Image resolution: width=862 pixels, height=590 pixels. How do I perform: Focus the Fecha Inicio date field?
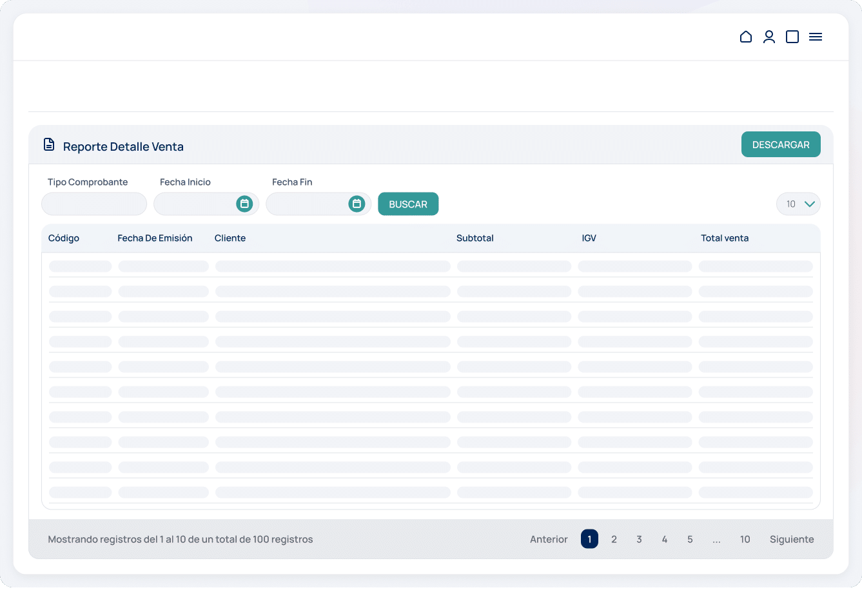[x=206, y=204]
